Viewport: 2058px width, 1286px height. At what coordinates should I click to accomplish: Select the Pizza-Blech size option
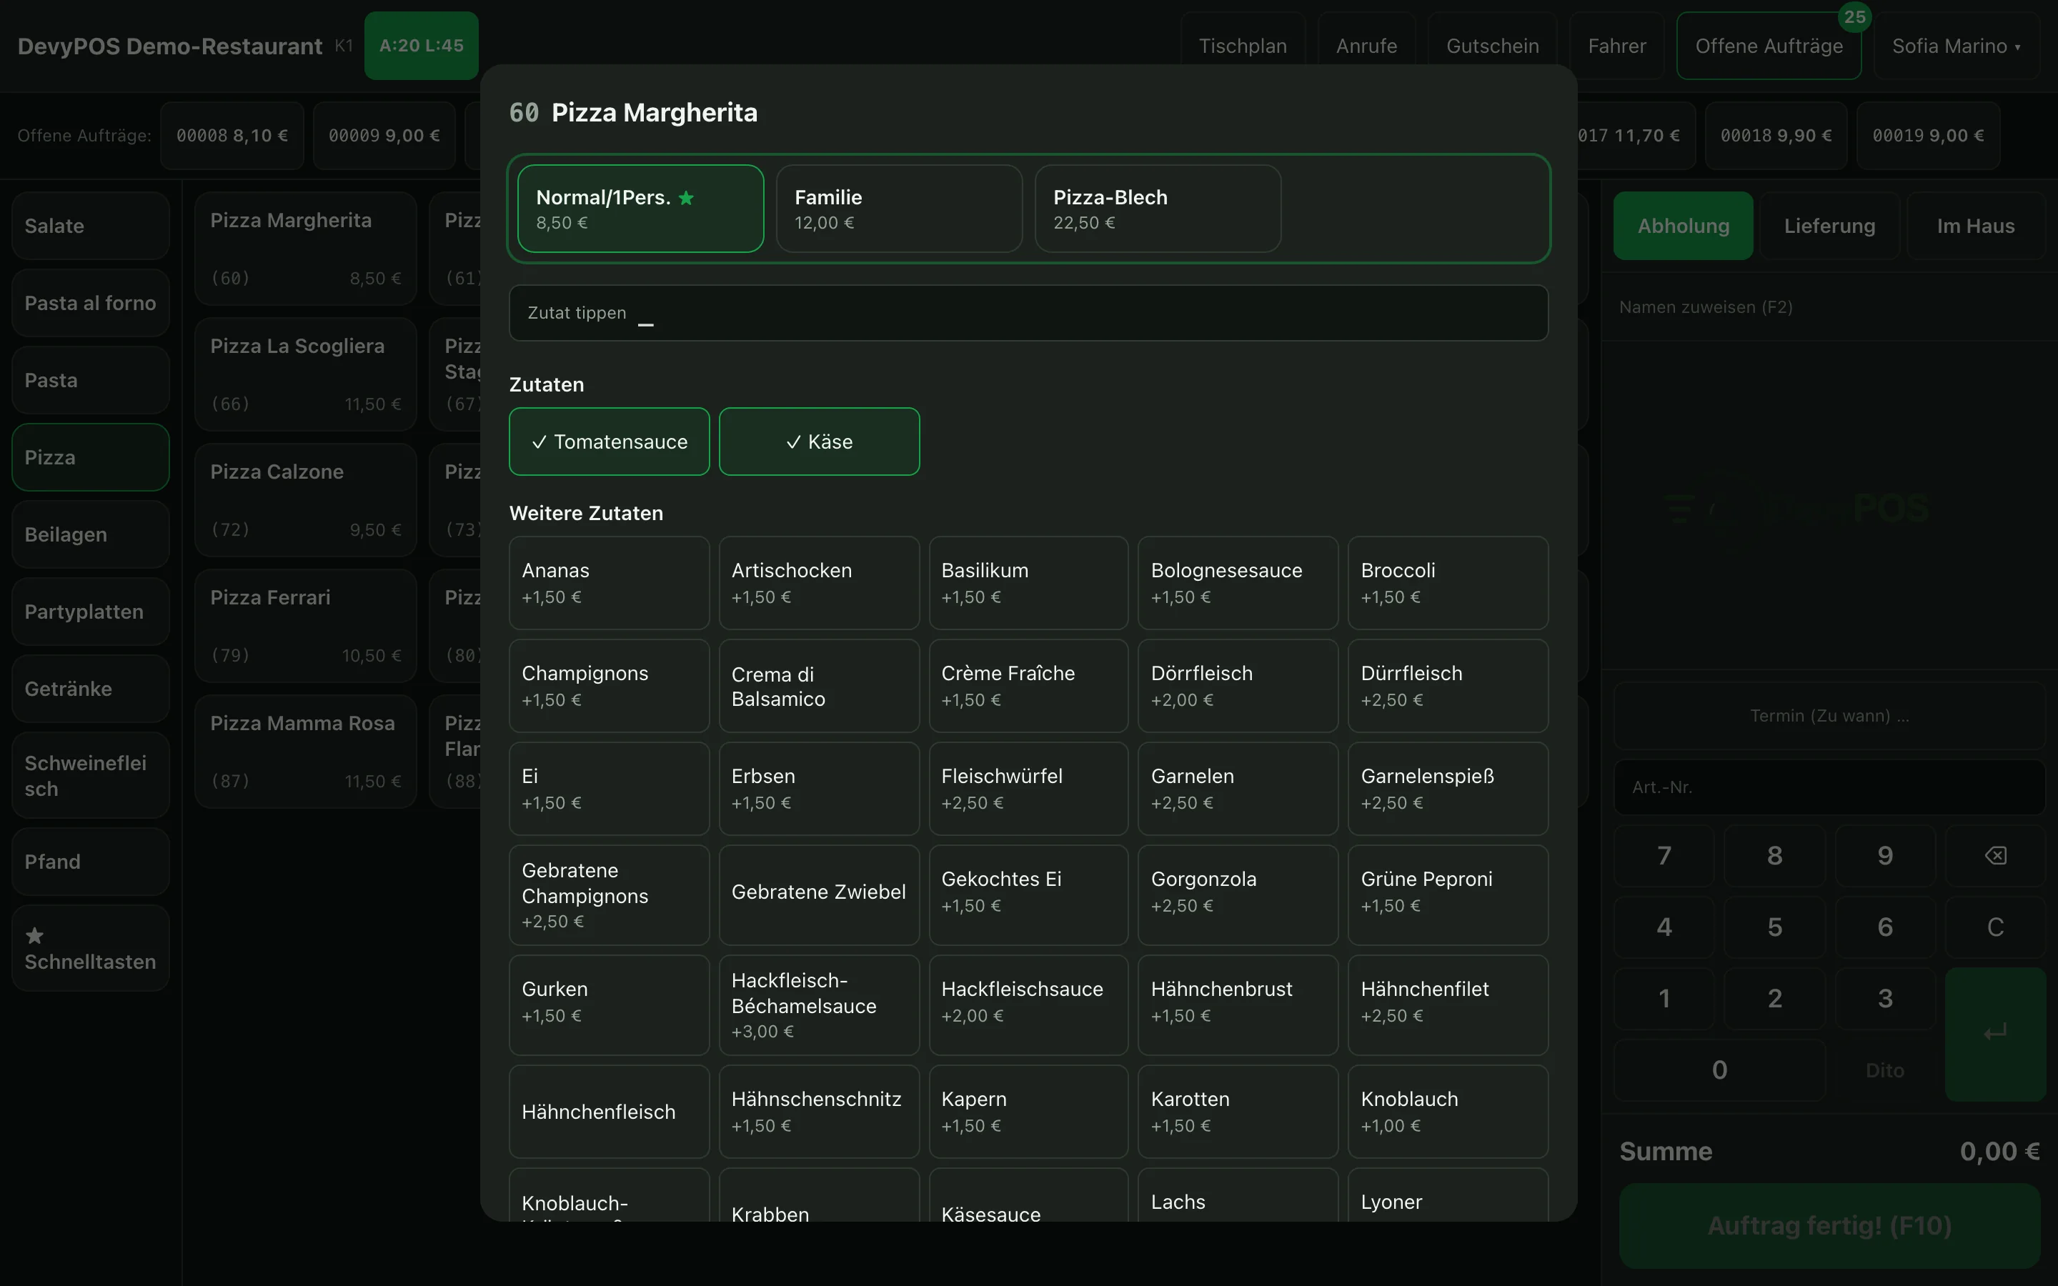click(1158, 209)
